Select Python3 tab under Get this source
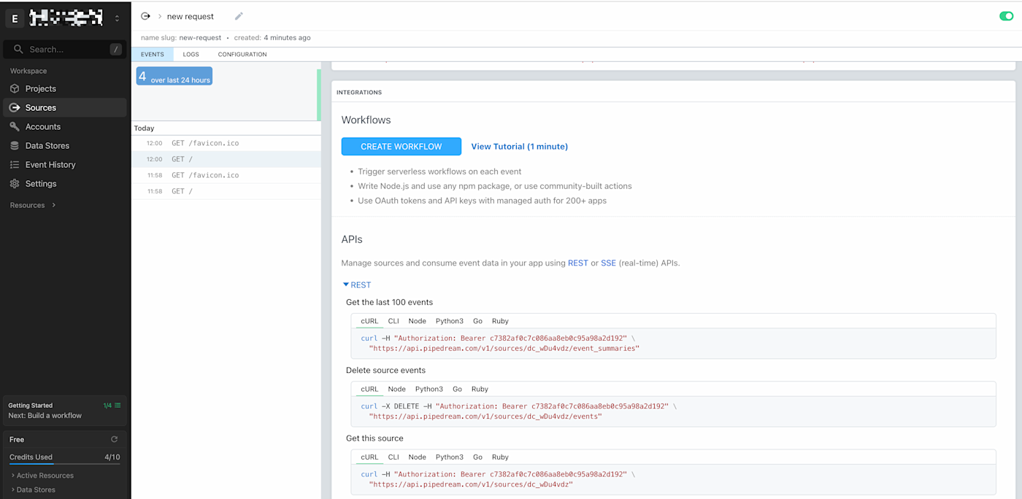This screenshot has width=1022, height=499. click(450, 457)
